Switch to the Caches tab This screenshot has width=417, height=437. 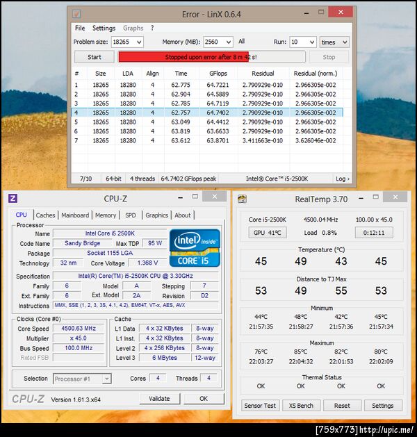(45, 215)
